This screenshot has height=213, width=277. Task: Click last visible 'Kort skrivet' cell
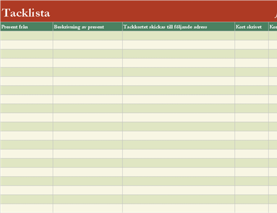click(x=252, y=208)
